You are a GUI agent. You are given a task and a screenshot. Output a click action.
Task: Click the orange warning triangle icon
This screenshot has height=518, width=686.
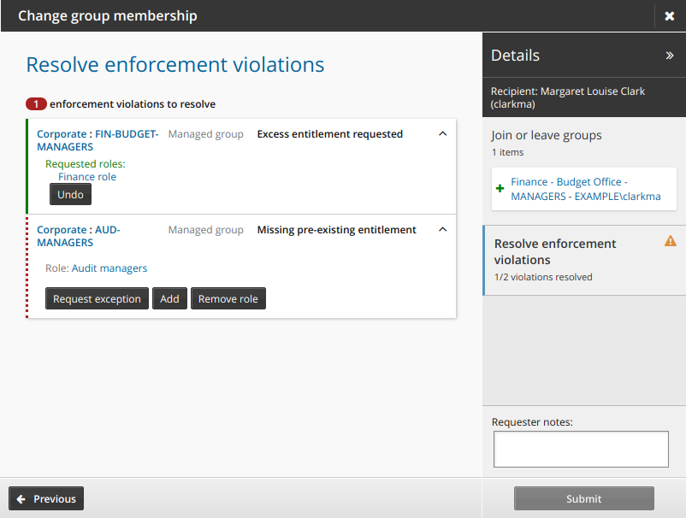click(671, 242)
